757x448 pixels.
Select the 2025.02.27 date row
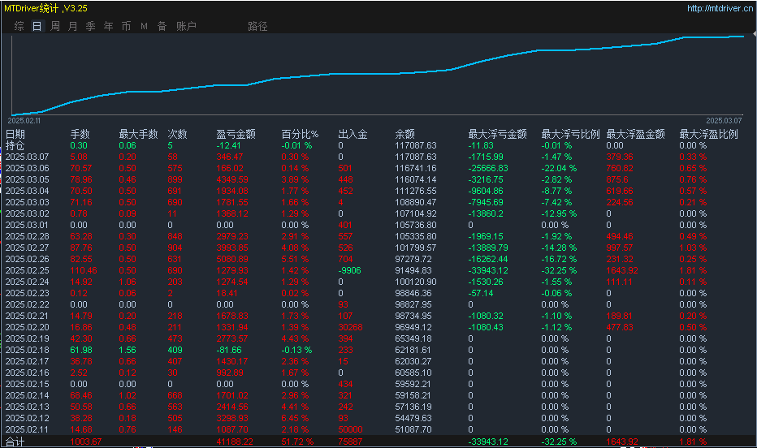(27, 248)
